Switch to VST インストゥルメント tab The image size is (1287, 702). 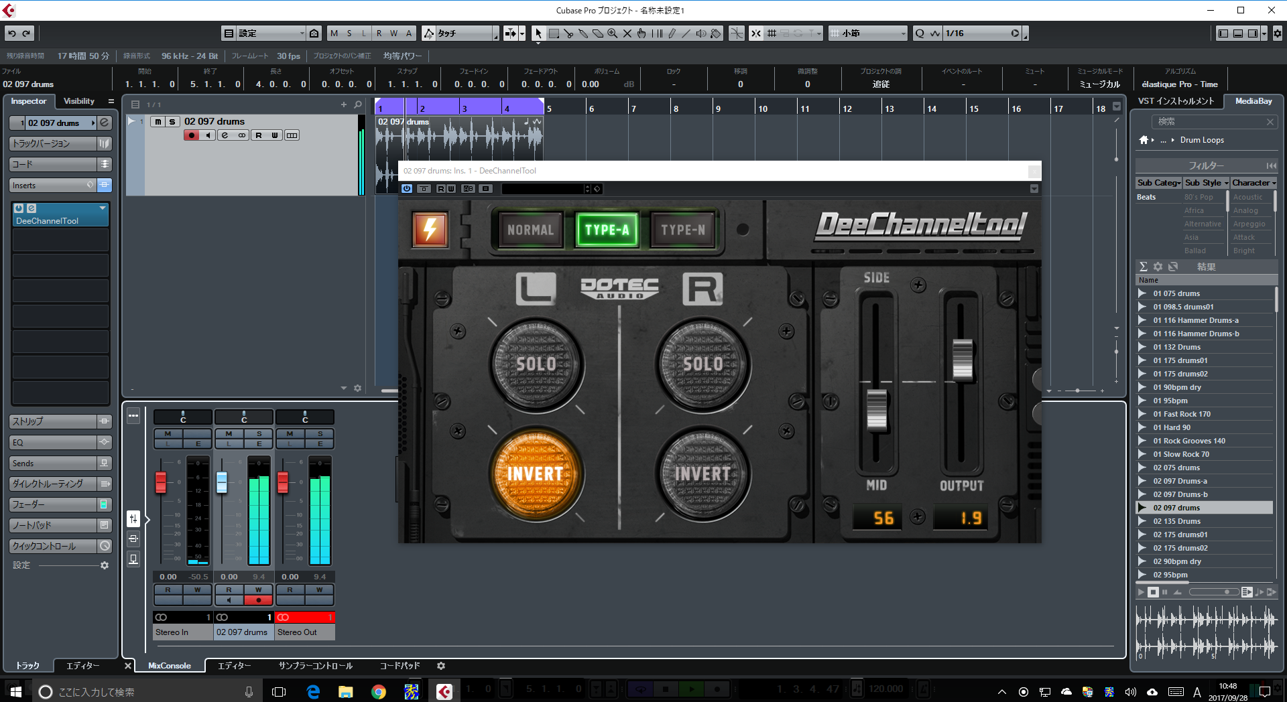click(x=1176, y=101)
